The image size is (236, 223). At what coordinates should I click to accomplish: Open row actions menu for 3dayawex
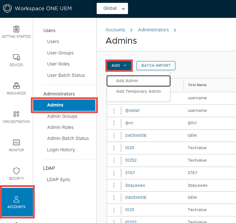coord(114,186)
